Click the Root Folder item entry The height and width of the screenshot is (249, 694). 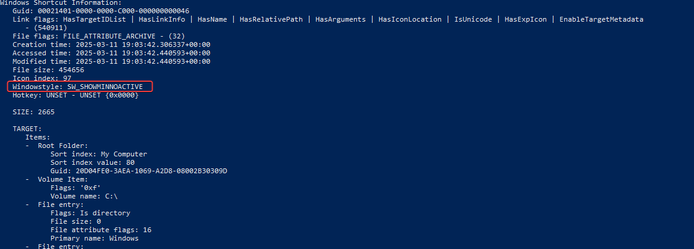(63, 146)
